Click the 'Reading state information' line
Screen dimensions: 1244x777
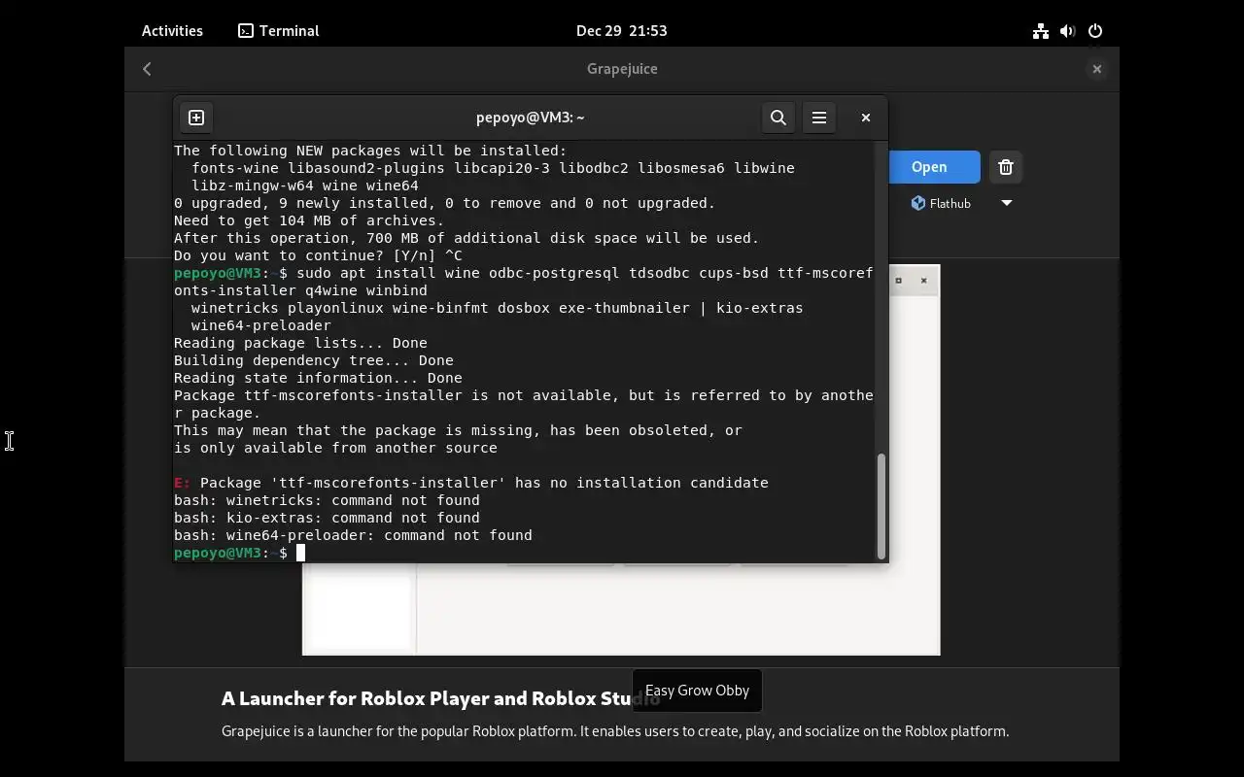(x=318, y=378)
